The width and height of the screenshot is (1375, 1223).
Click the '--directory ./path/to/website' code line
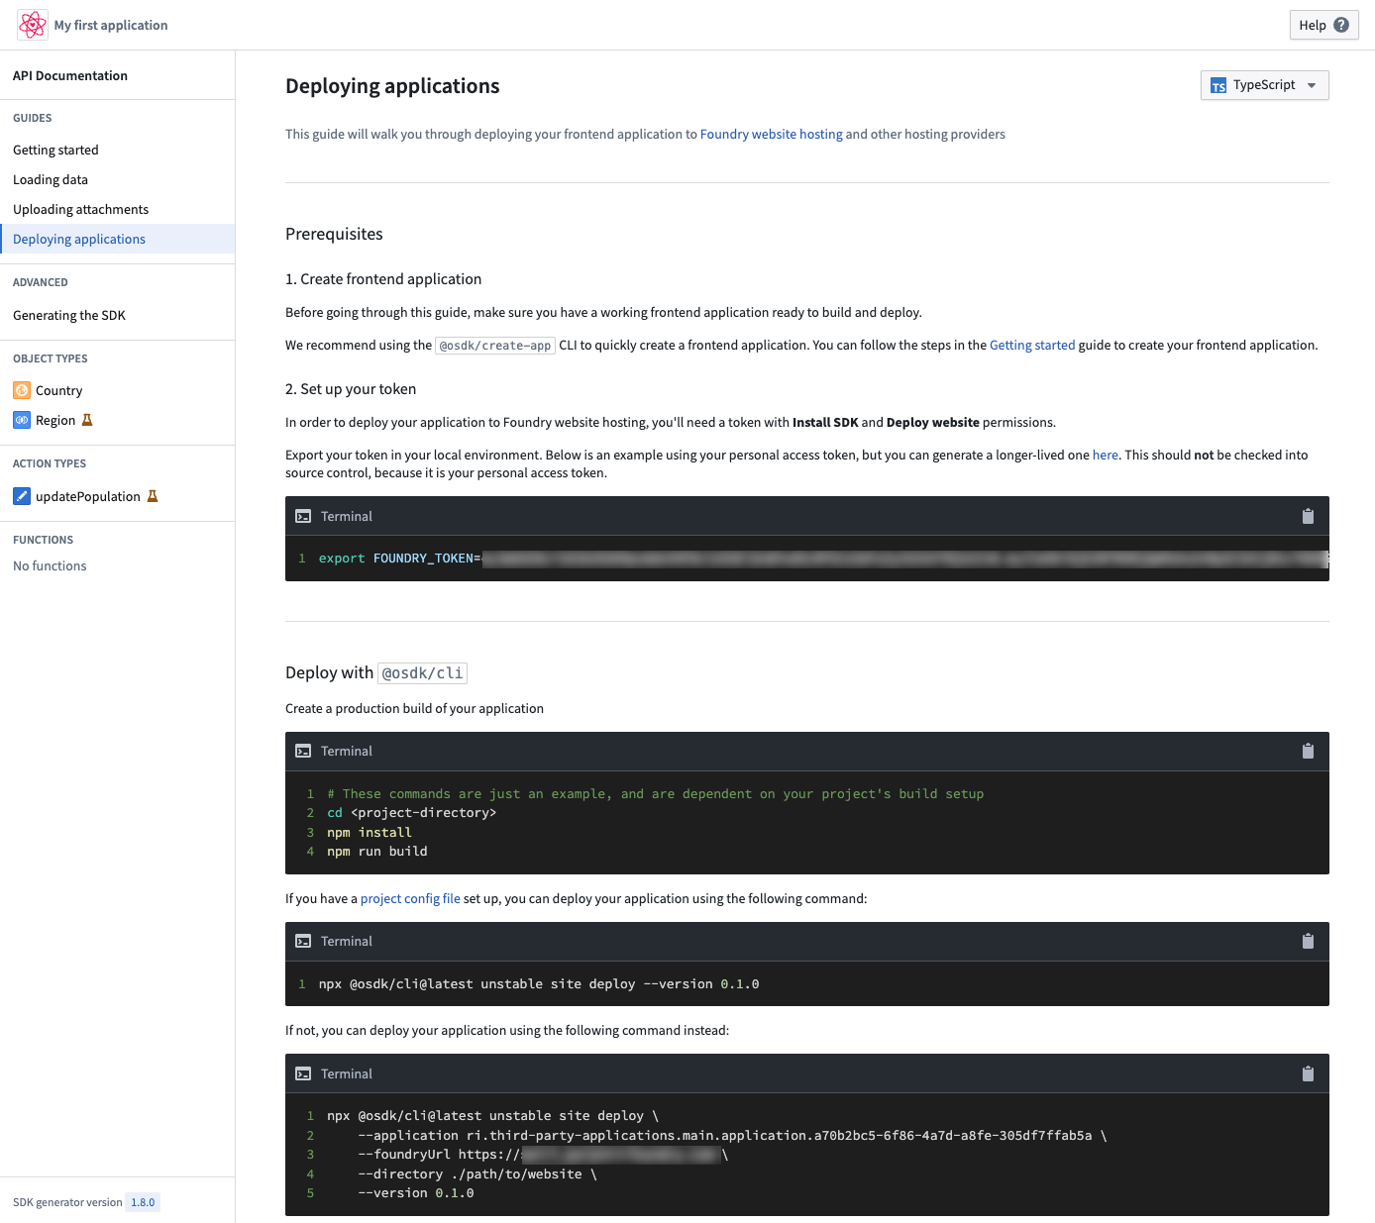point(477,1173)
